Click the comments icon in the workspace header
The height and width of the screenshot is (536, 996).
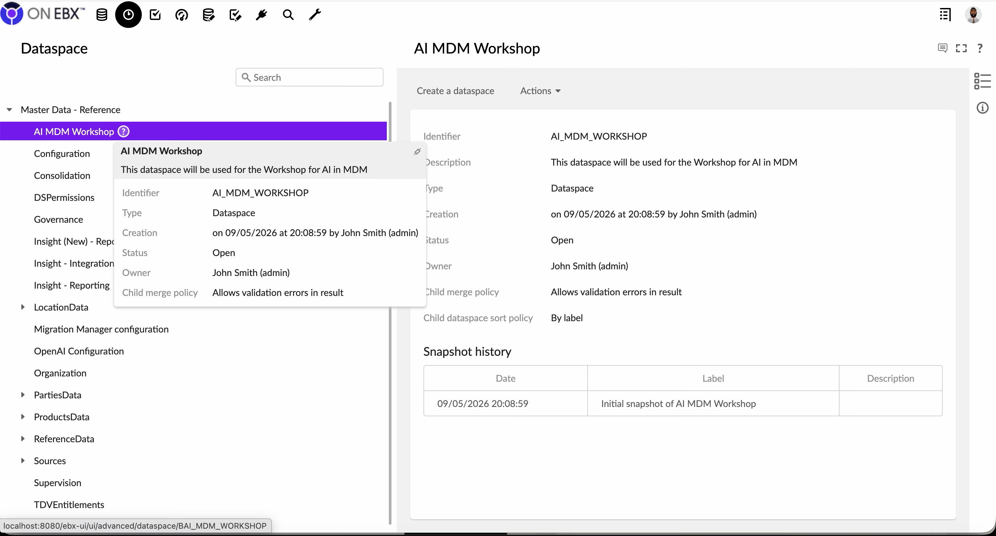(943, 48)
